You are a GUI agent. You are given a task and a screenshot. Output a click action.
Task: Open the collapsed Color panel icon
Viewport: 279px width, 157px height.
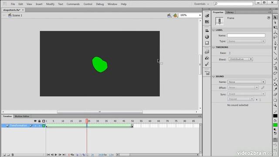(x=207, y=16)
